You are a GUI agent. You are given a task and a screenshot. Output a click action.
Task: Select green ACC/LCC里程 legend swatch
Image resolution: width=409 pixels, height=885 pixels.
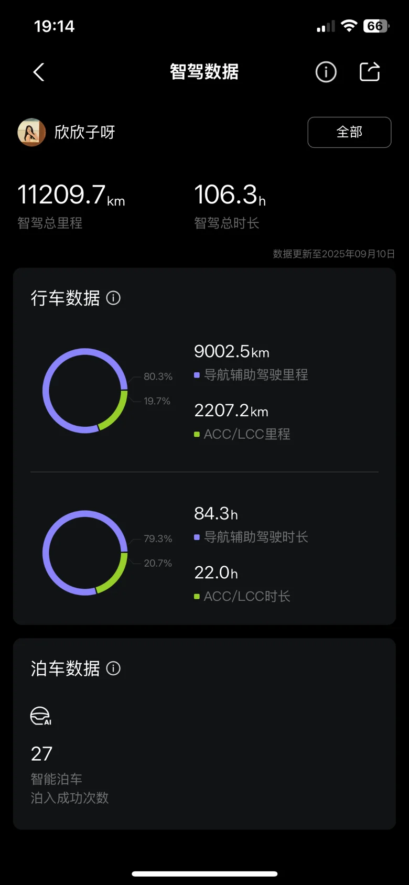tap(197, 434)
